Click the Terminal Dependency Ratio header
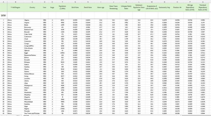The width and height of the screenshot is (211, 116). 203,7
